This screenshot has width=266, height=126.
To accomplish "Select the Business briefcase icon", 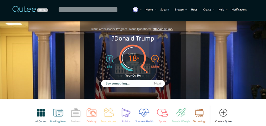I will 76,113.
